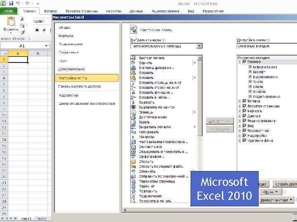Click the Save icon in the quick access toolbar
The width and height of the screenshot is (297, 222).
[11, 3]
